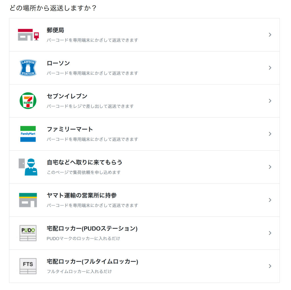Click the FamilyMart logo icon

click(28, 134)
